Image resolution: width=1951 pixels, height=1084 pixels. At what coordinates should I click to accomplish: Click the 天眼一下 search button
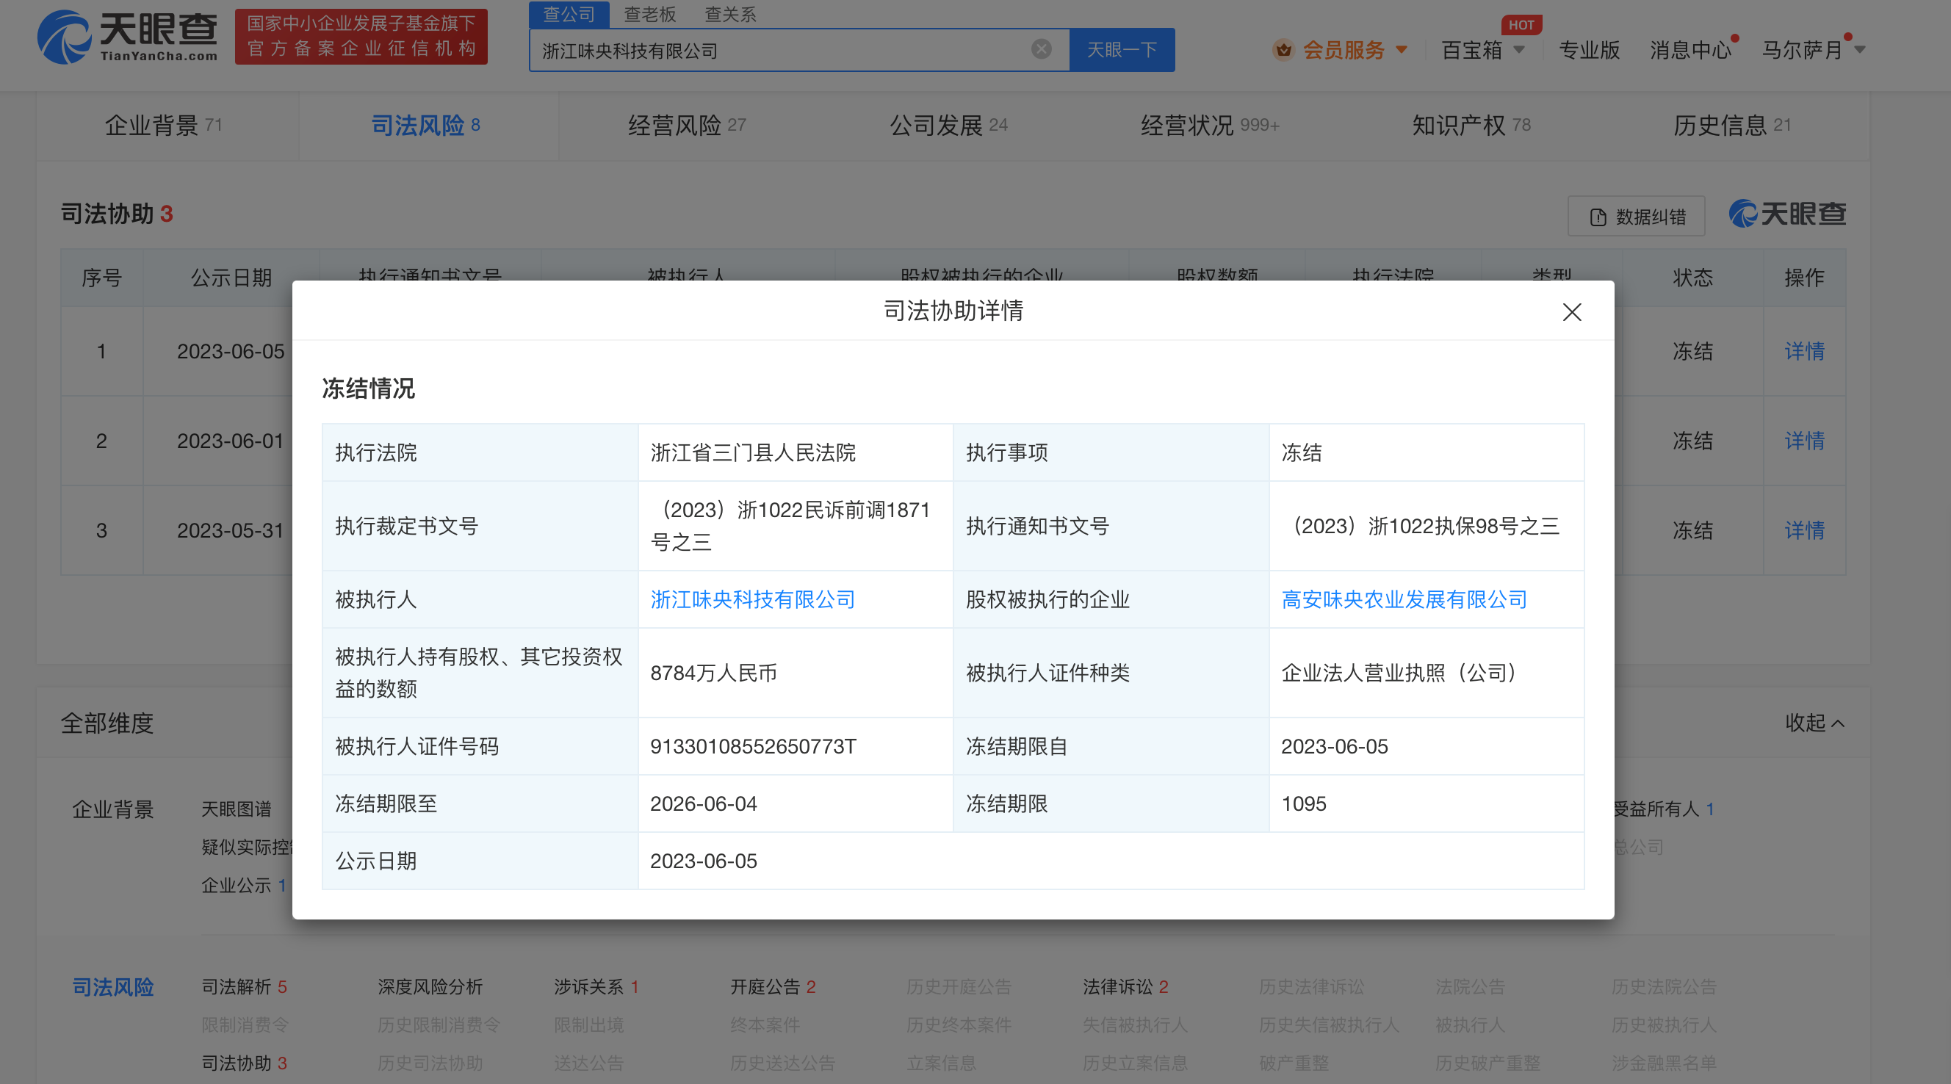(1122, 50)
